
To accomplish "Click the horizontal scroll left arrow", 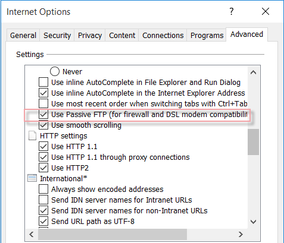I will coord(32,235).
